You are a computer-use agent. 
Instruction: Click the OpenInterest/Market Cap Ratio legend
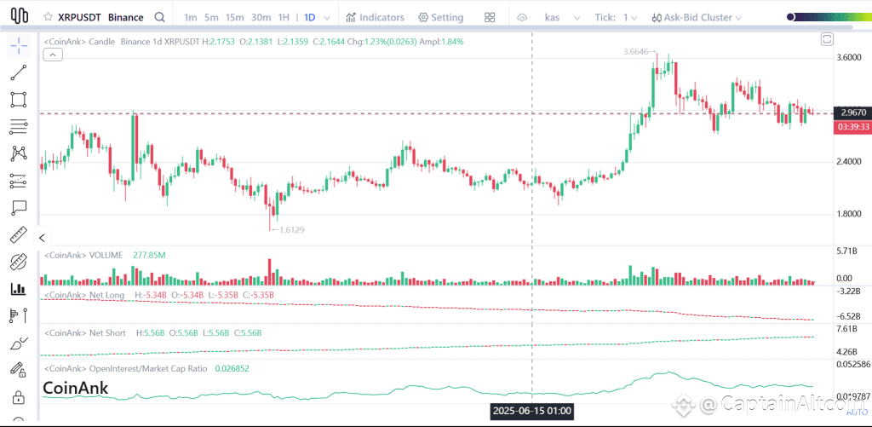coord(125,368)
